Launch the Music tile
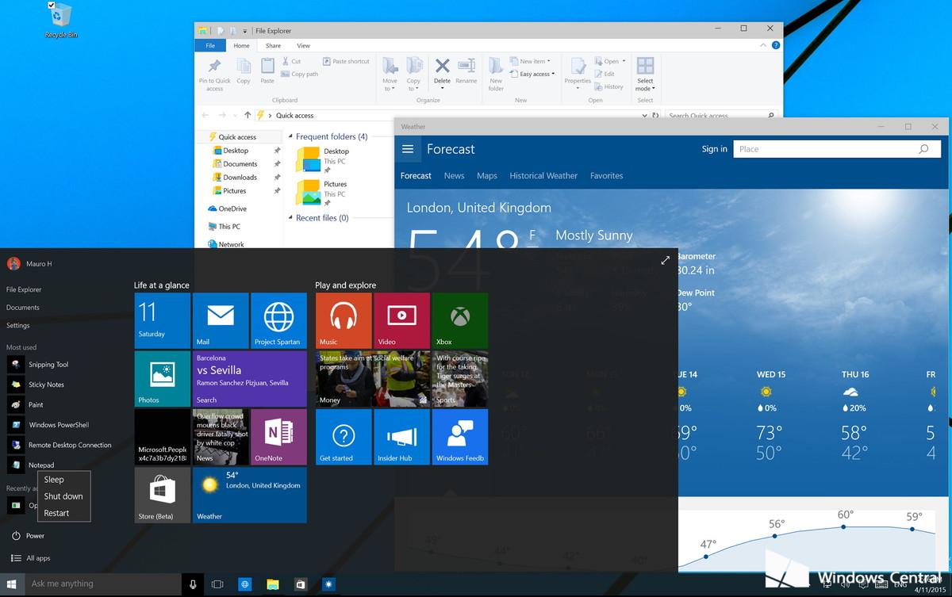 pyautogui.click(x=344, y=320)
